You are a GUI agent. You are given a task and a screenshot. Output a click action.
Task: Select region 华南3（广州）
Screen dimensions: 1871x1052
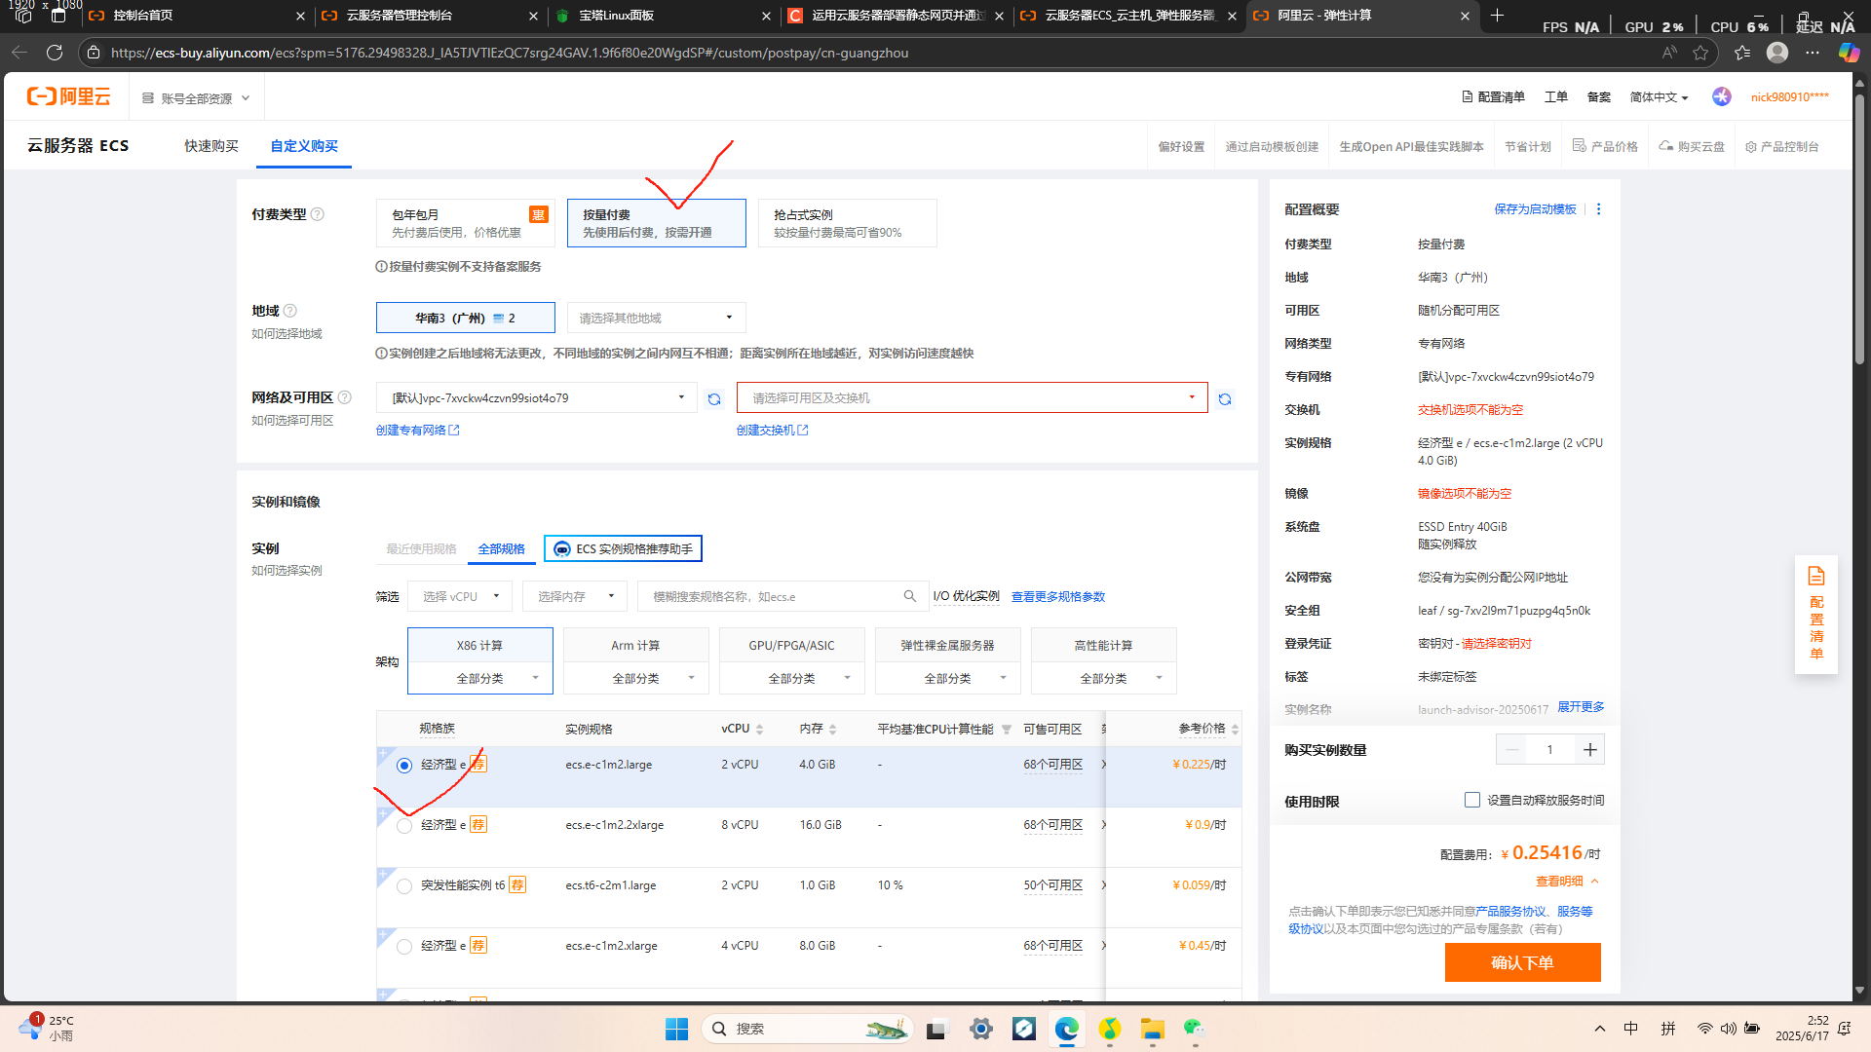coord(466,318)
